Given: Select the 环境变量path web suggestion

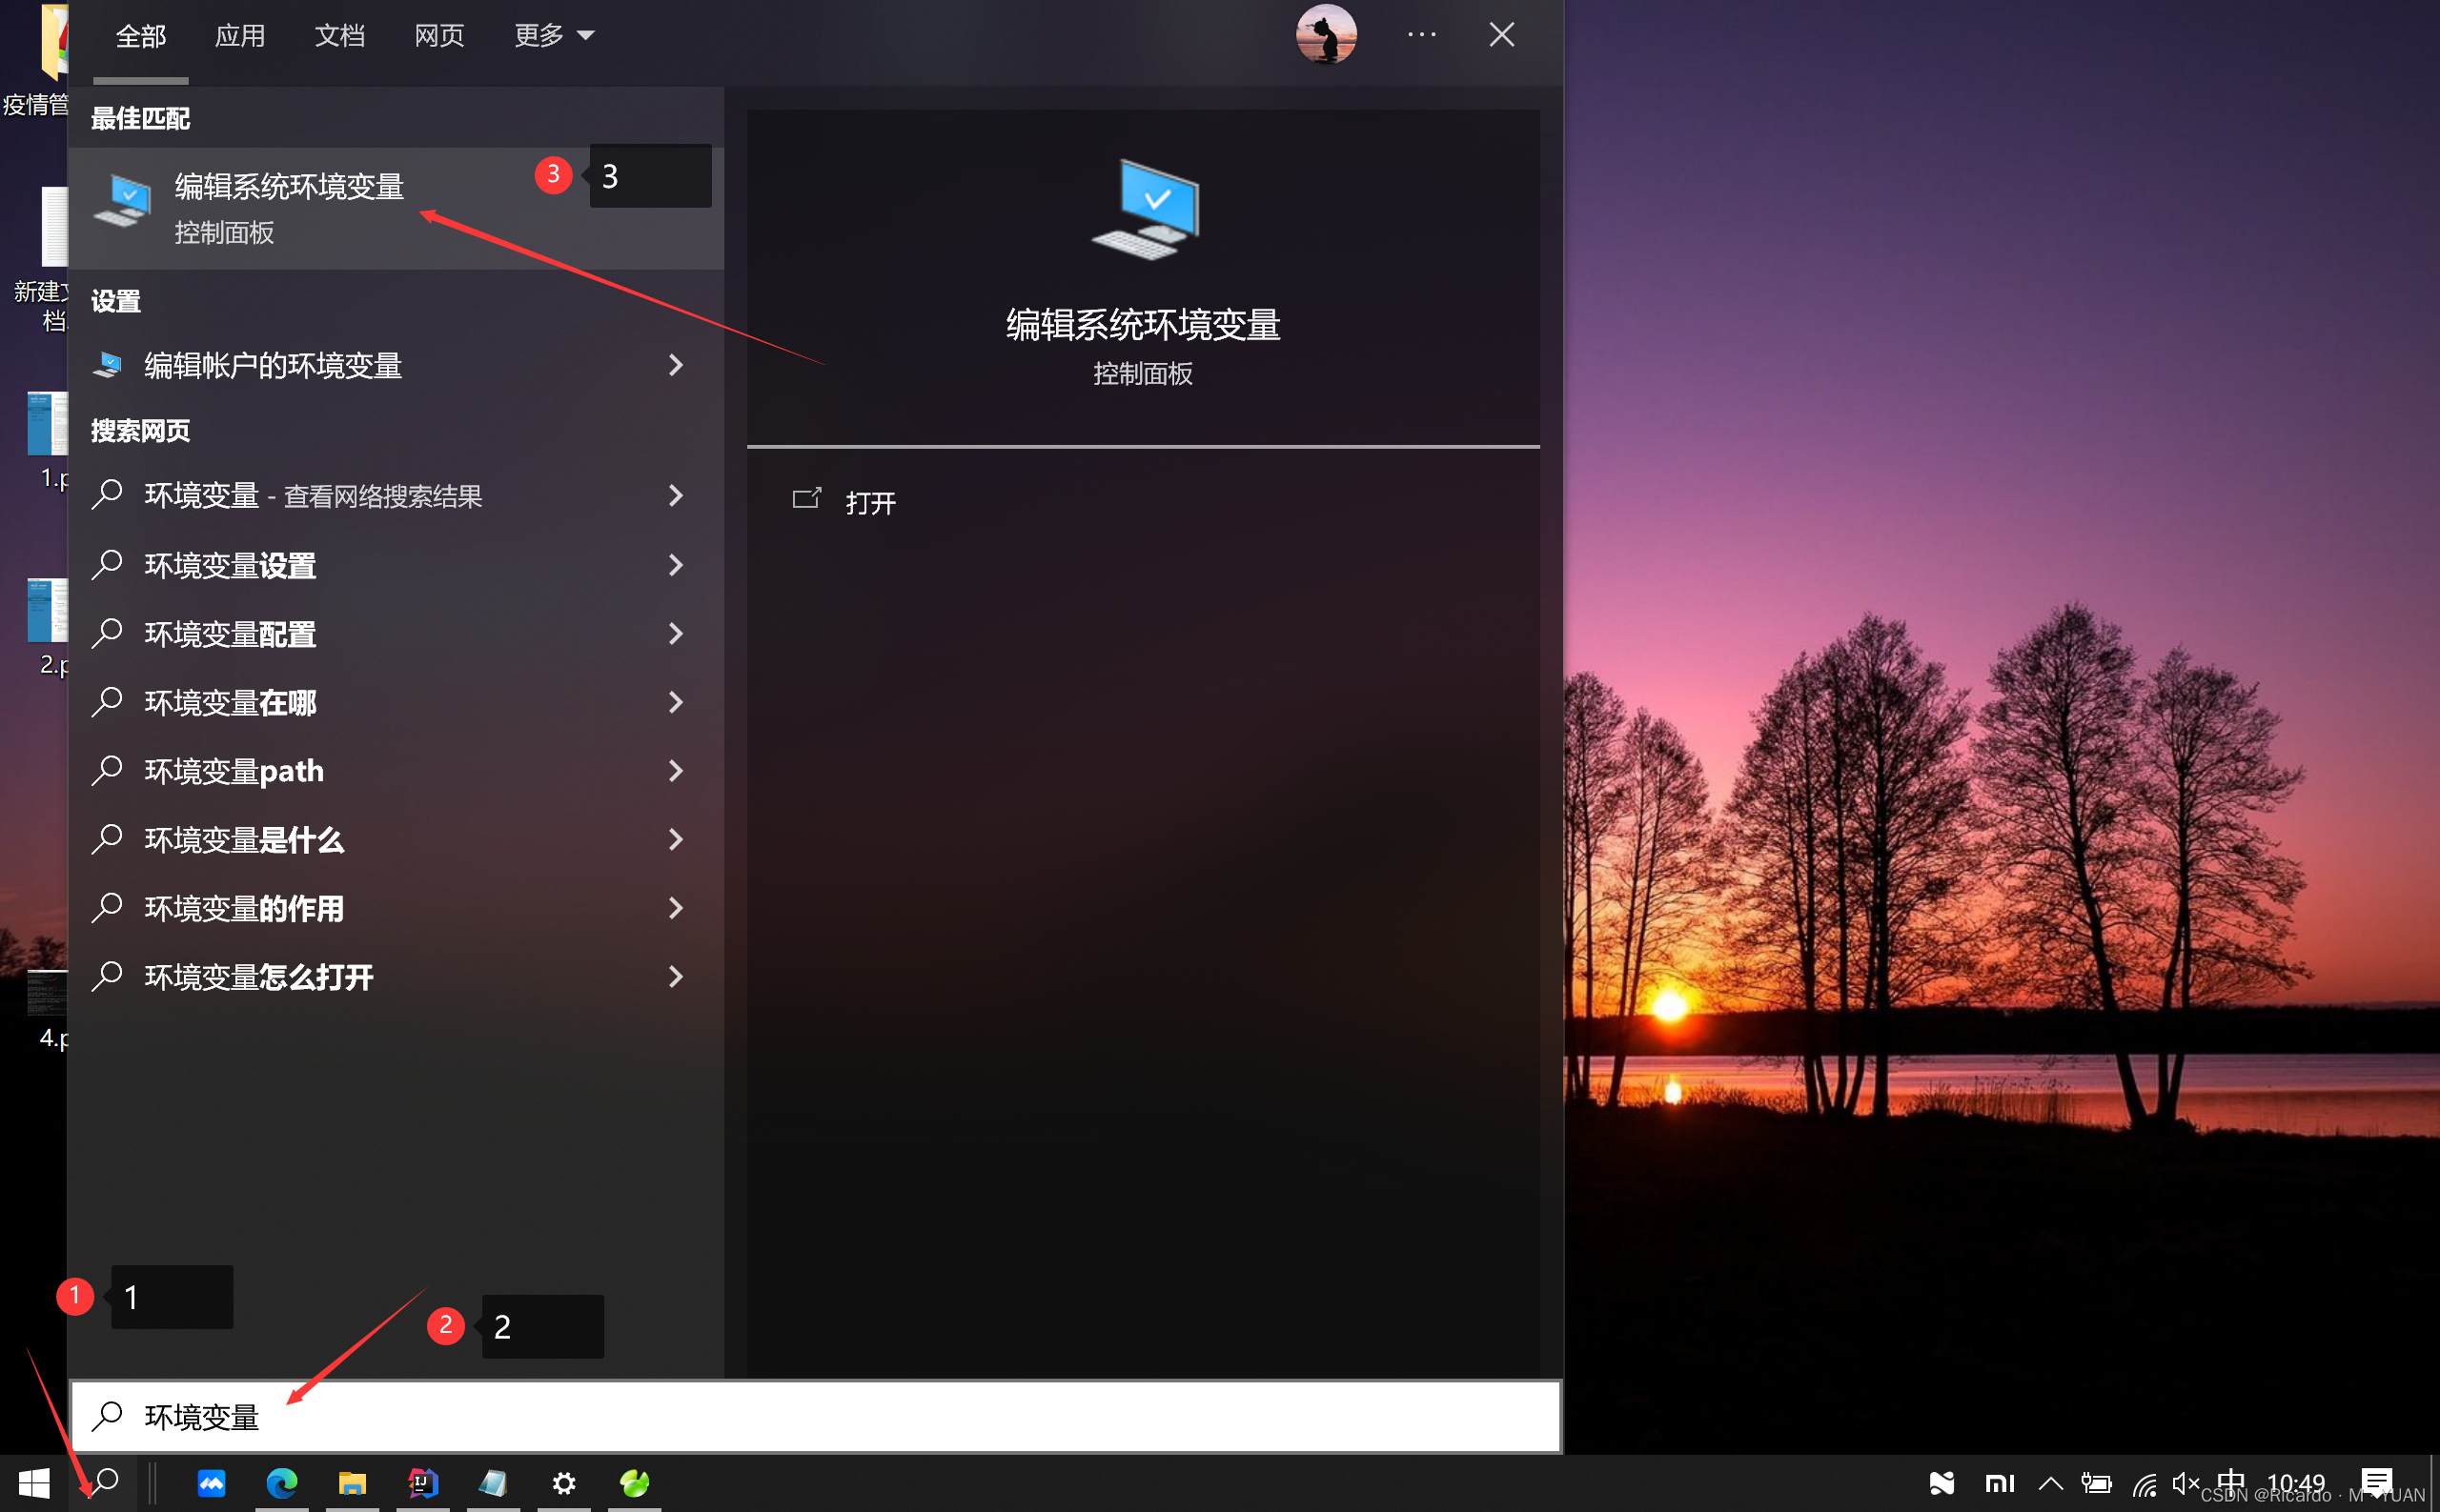Looking at the screenshot, I should pyautogui.click(x=234, y=771).
